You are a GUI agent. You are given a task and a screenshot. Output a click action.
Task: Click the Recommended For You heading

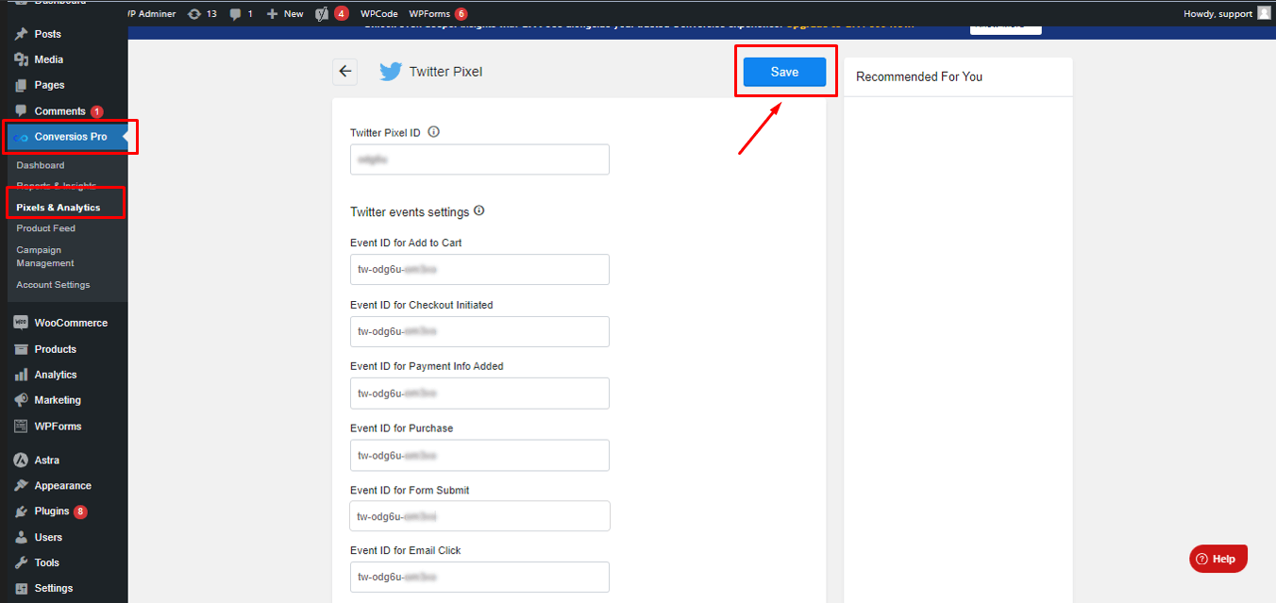[919, 76]
